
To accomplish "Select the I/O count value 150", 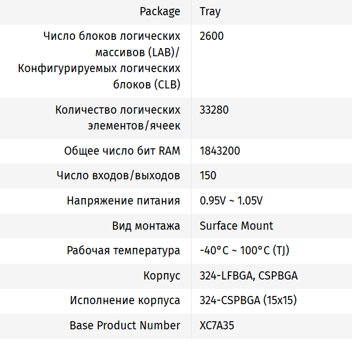I will 208,175.
